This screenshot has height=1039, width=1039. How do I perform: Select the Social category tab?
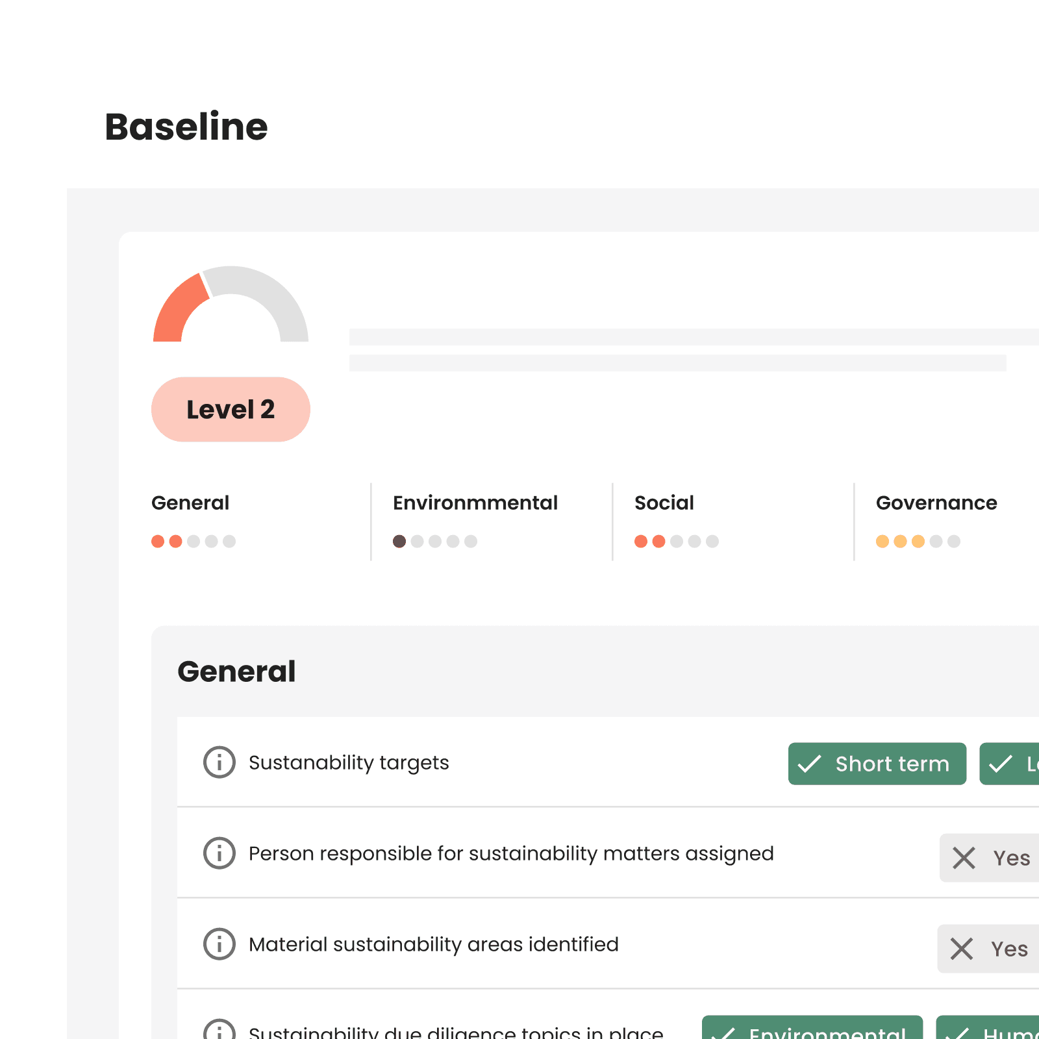click(x=664, y=503)
